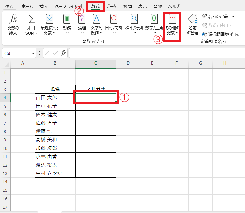Select the cell 佐藤 直子
The width and height of the screenshot is (245, 213).
pos(55,123)
